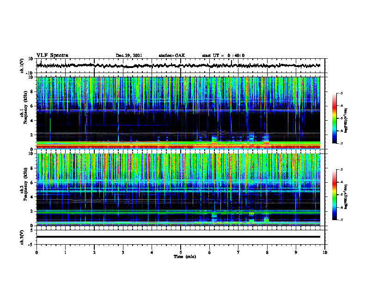
Task: Click the "5" tick on ch.3(V) axis
Action: (32, 230)
